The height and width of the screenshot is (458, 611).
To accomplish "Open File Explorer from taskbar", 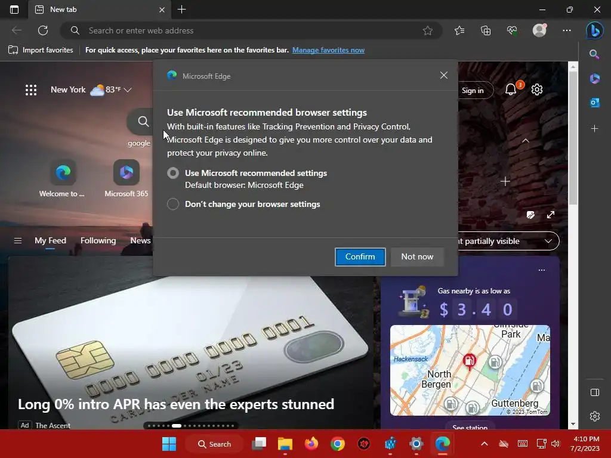I will [285, 444].
